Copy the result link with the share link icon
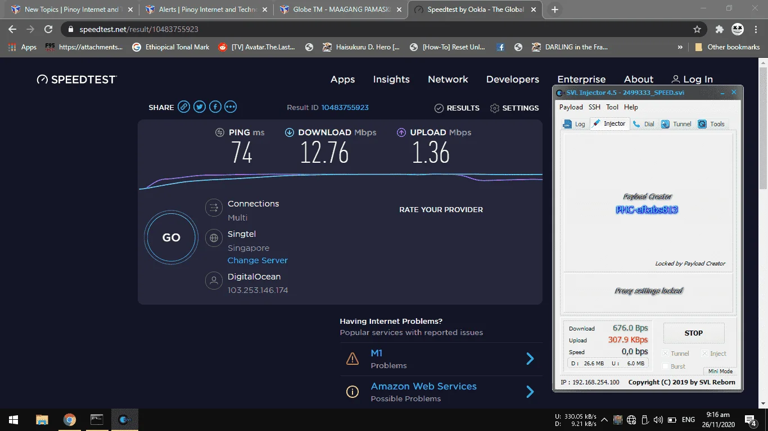Image resolution: width=768 pixels, height=431 pixels. point(184,107)
